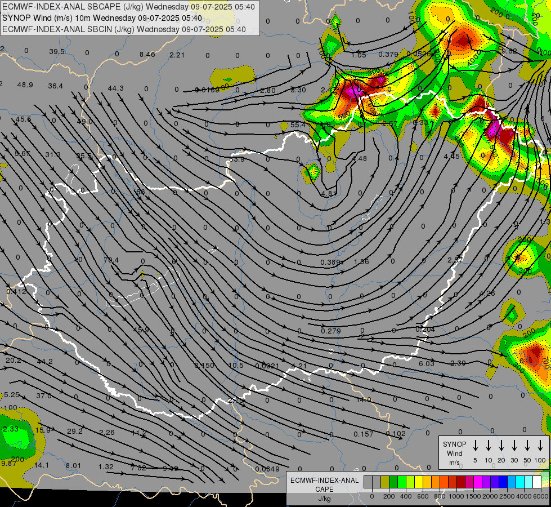Viewport: 551px width, 507px height.
Task: Select the SBCAPE title line at top
Action: tap(128, 7)
